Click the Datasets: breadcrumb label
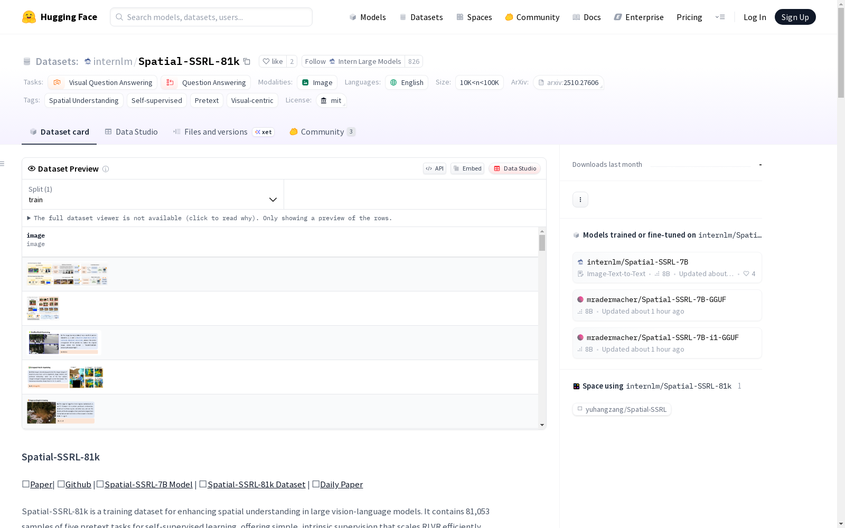 [x=57, y=61]
